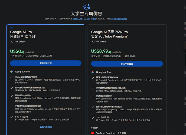Click 长达 4 年 trial price note

point(114,56)
